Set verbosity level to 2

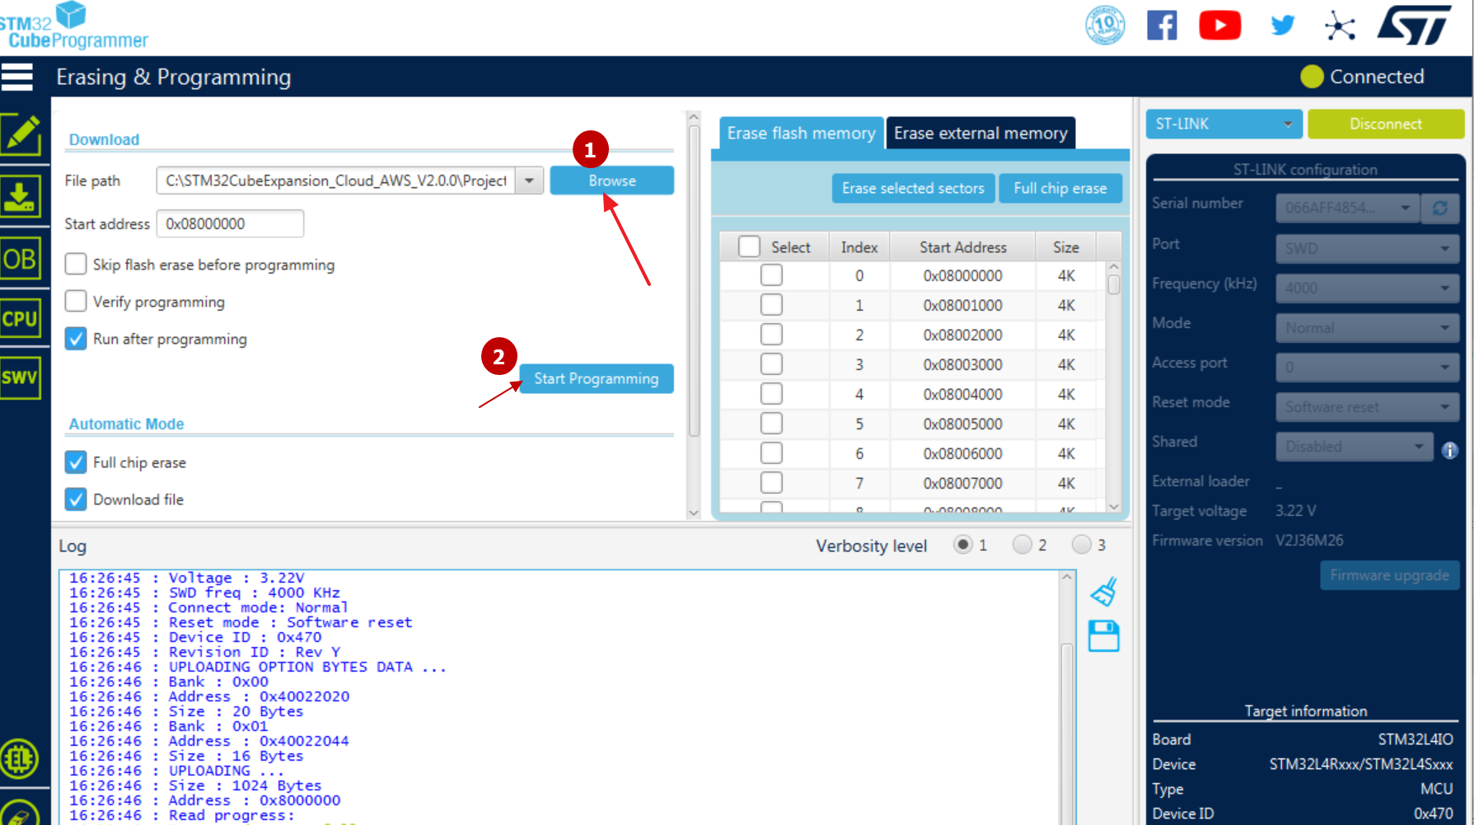click(1022, 545)
